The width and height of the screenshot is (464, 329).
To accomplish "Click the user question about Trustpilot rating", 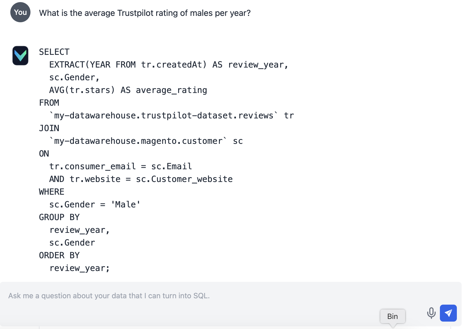I will pos(145,13).
